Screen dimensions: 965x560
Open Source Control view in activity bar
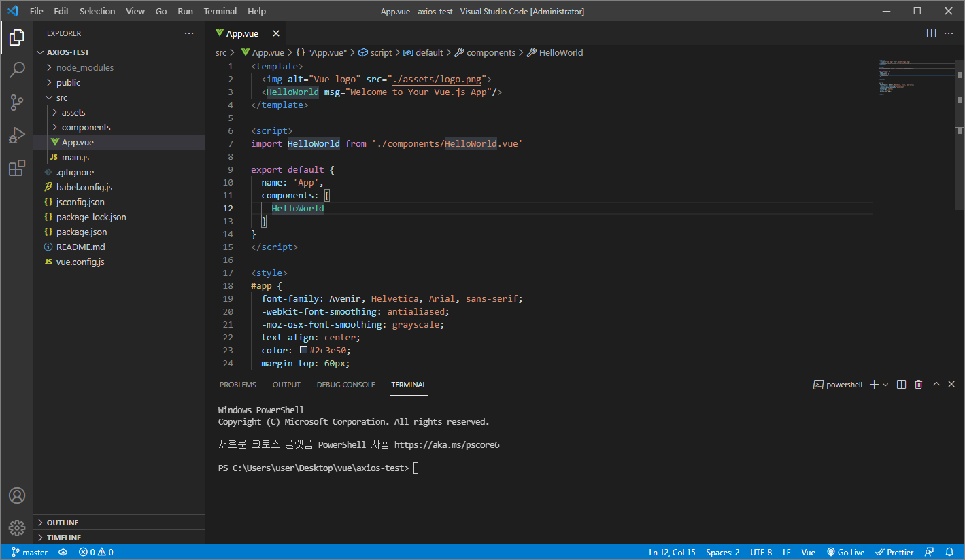click(17, 102)
